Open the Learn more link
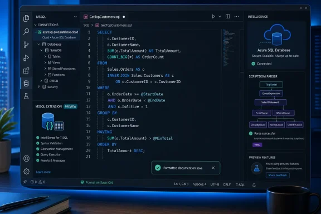321x214 pixels. click(x=43, y=172)
